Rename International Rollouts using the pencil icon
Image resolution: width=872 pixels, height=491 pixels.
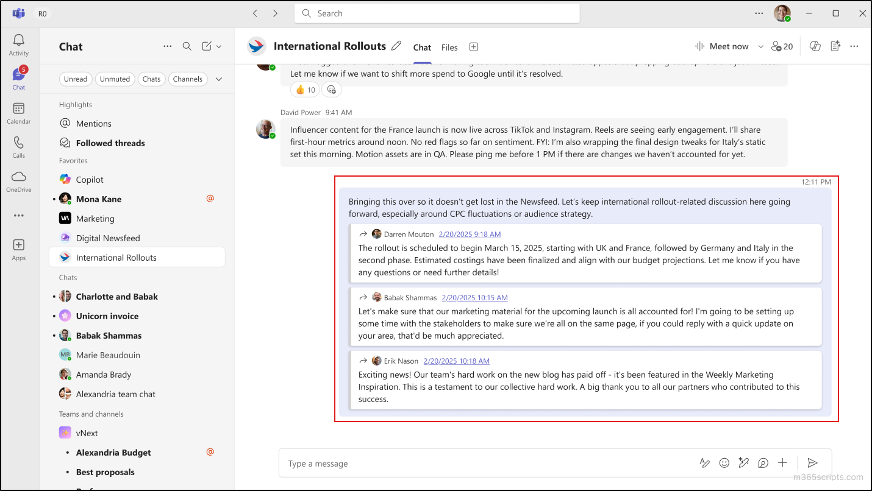pos(397,46)
